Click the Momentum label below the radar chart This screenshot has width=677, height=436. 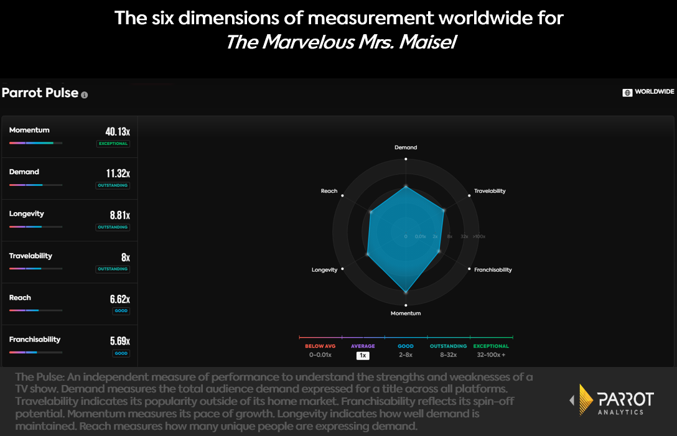pyautogui.click(x=406, y=313)
